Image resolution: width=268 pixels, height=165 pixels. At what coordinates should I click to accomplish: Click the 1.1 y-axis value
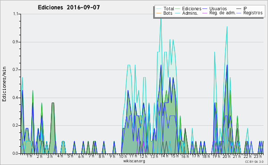pos(16,14)
